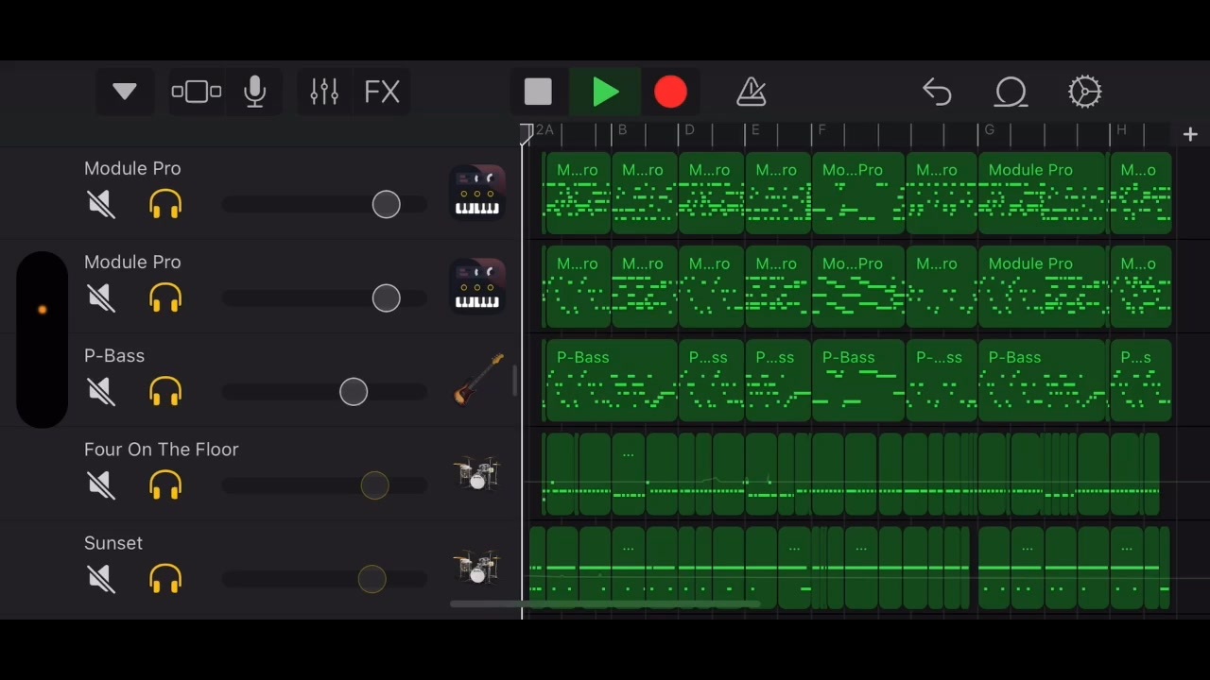Start recording with the red record button
The image size is (1210, 680).
pyautogui.click(x=670, y=92)
